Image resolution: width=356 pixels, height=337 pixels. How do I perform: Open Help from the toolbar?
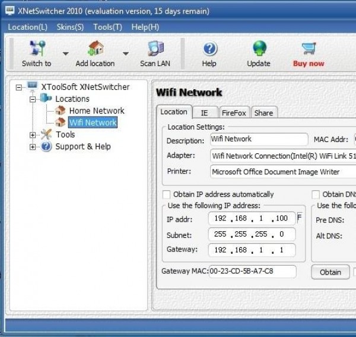209,53
